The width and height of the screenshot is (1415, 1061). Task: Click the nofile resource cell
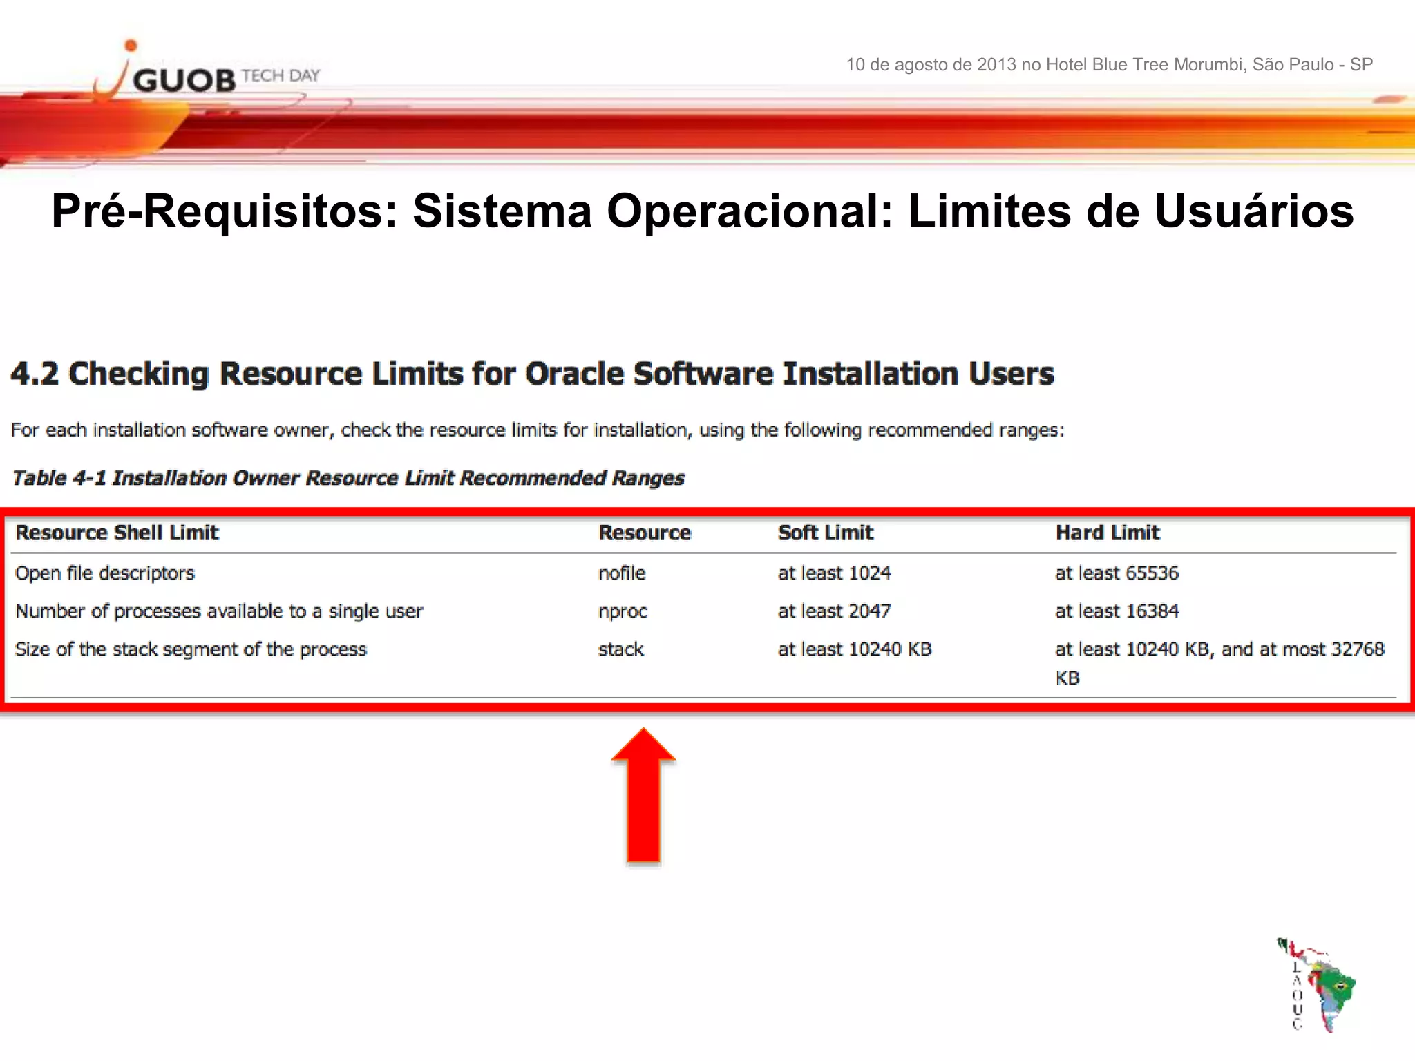pos(622,573)
